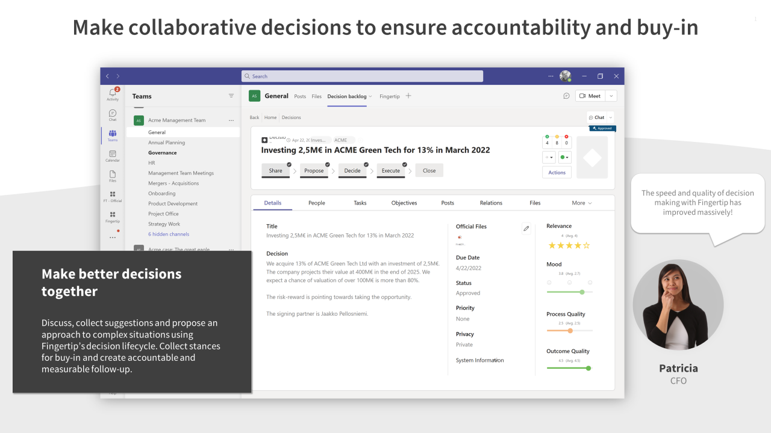Set Relevance to three stars
This screenshot has width=771, height=433.
[x=569, y=245]
